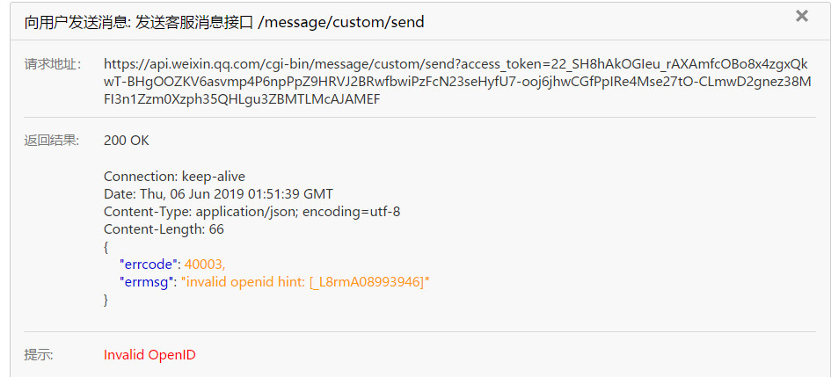Select the "errcode" JSON key

pyautogui.click(x=149, y=265)
